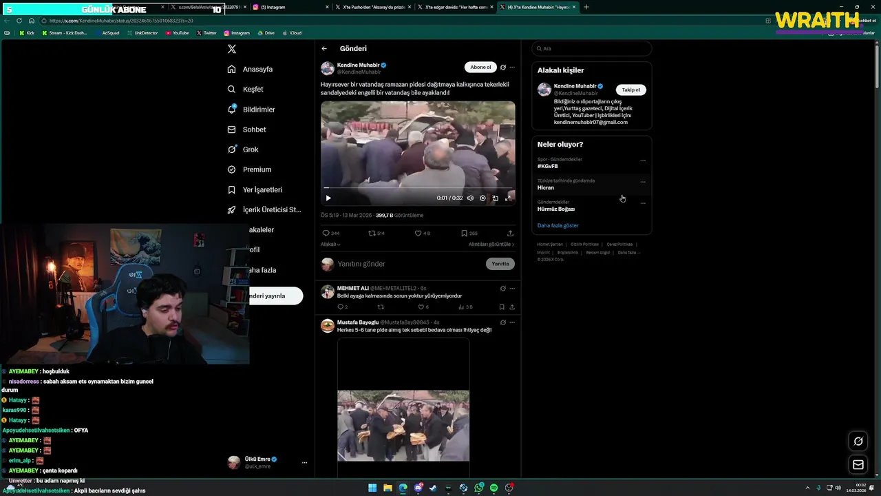Open Sohbet messages
Image resolution: width=881 pixels, height=496 pixels.
point(246,130)
